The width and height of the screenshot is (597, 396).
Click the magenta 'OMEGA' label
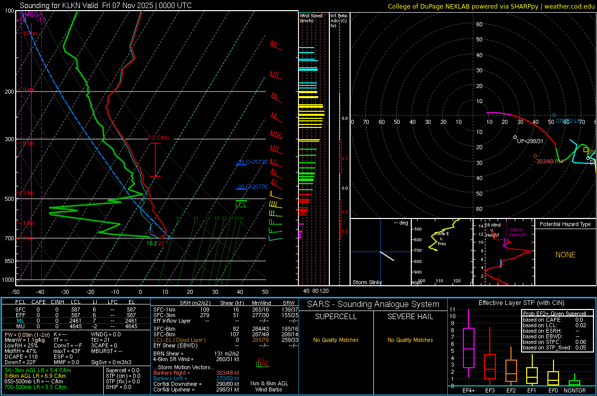pos(31,15)
